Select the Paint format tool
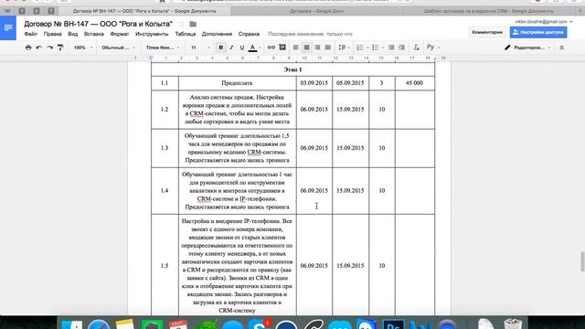This screenshot has width=585, height=329. point(60,48)
